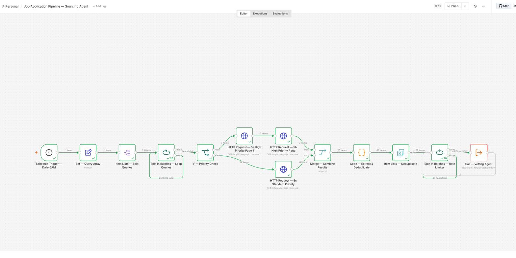The height and width of the screenshot is (258, 516).
Task: Click the Publish button
Action: pos(453,6)
